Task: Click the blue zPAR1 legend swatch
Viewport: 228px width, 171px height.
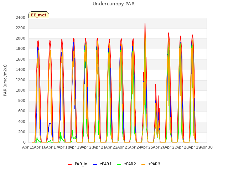Action: click(x=95, y=165)
